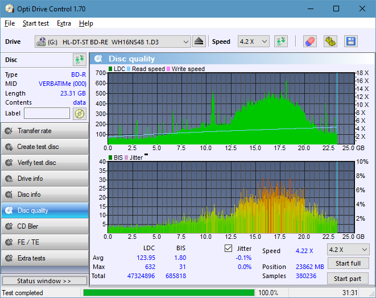Open the Verify test disc section
The height and width of the screenshot is (298, 376).
tap(45, 163)
